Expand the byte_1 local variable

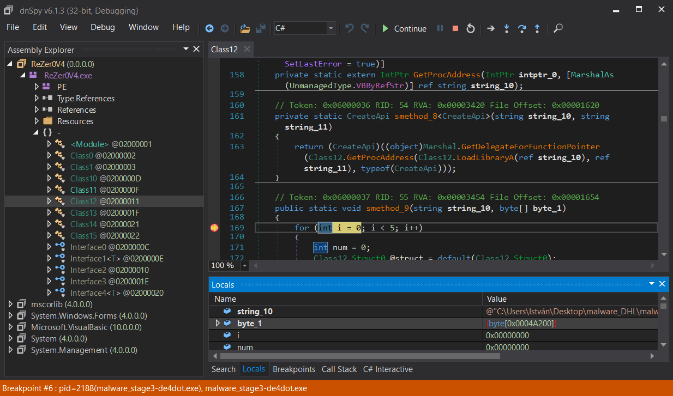(x=218, y=324)
